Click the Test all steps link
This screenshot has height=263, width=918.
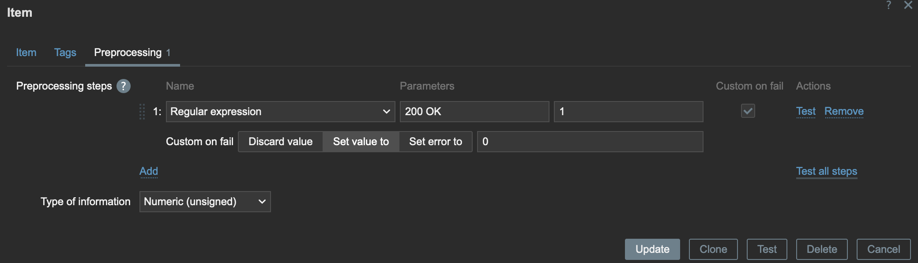coord(826,171)
